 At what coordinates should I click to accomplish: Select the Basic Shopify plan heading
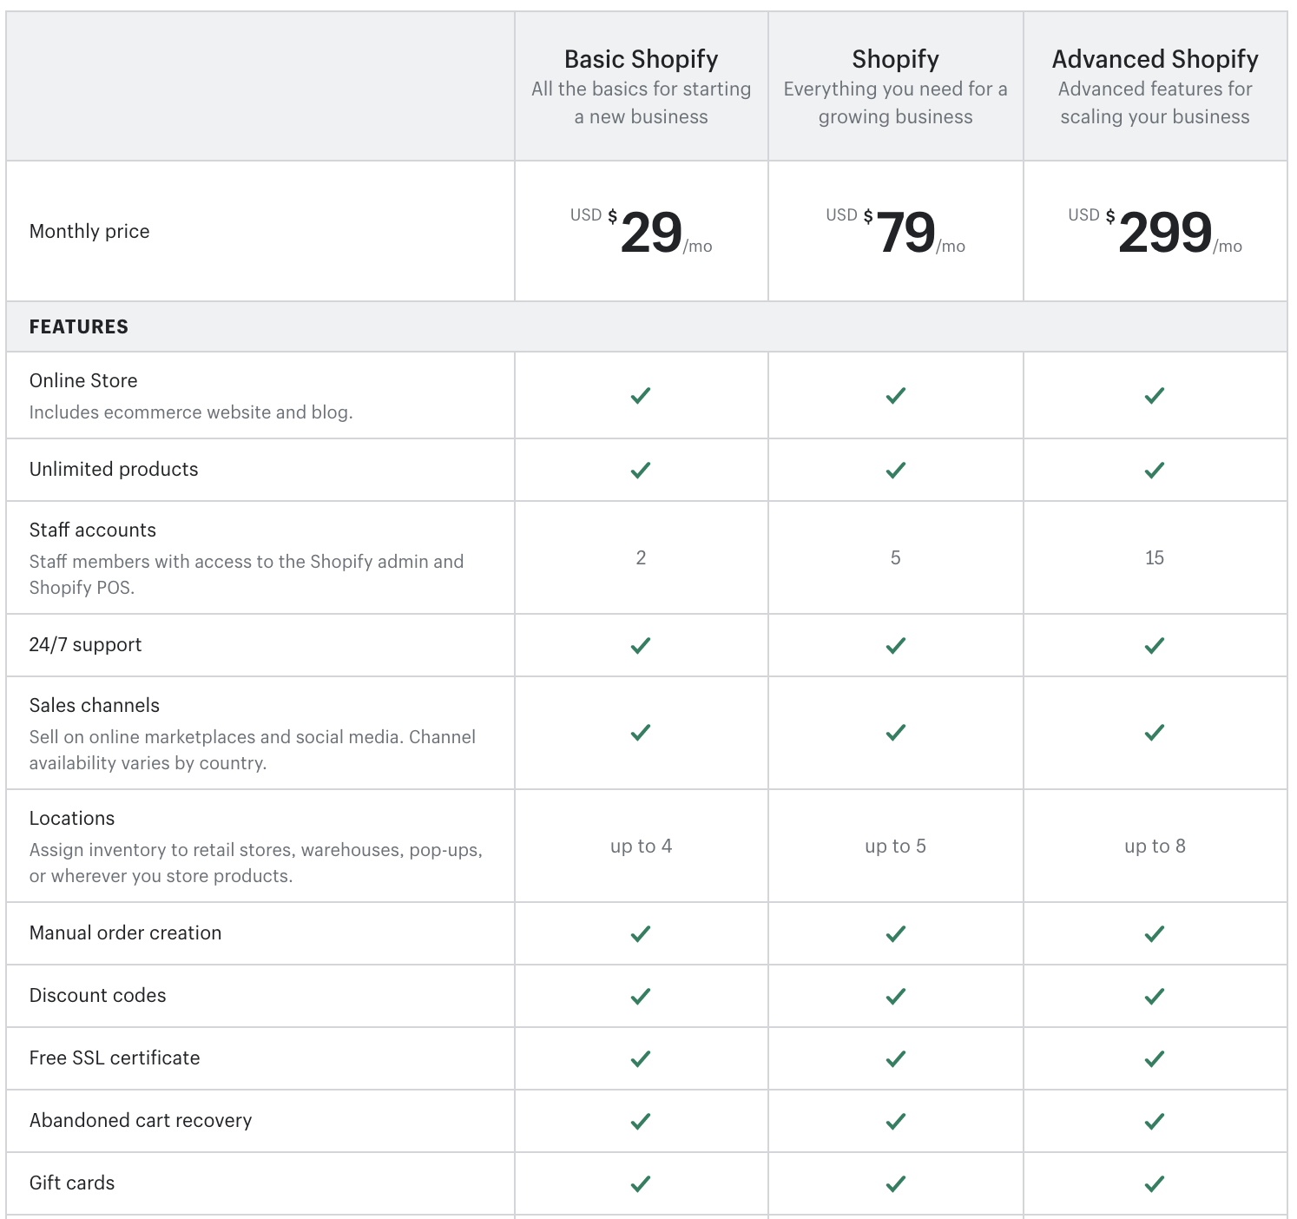pyautogui.click(x=641, y=59)
